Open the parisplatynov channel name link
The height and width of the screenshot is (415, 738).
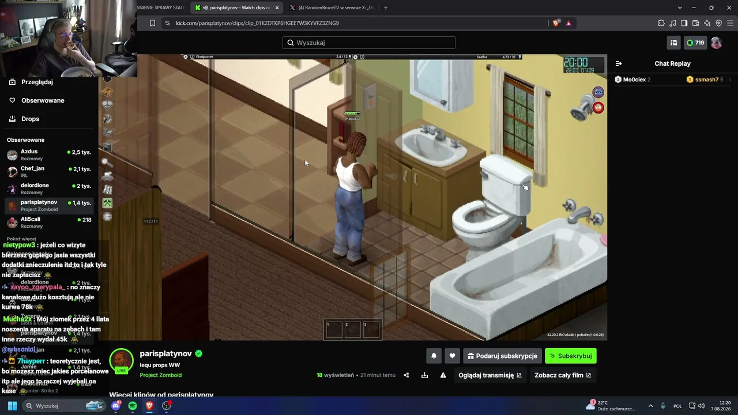165,354
